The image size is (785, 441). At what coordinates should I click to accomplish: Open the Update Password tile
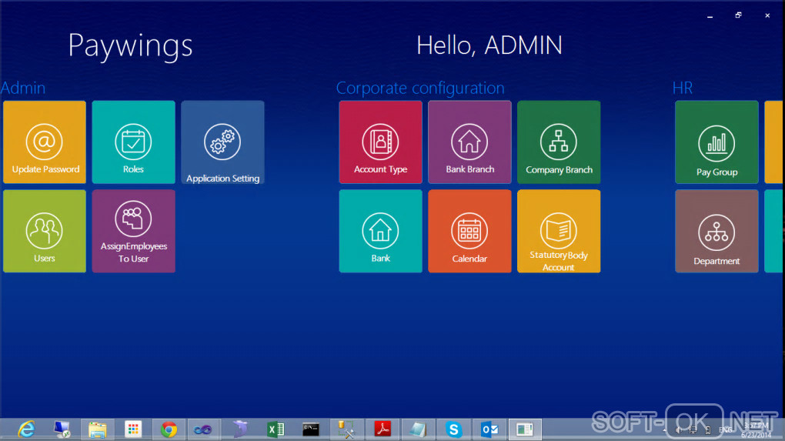coord(45,142)
